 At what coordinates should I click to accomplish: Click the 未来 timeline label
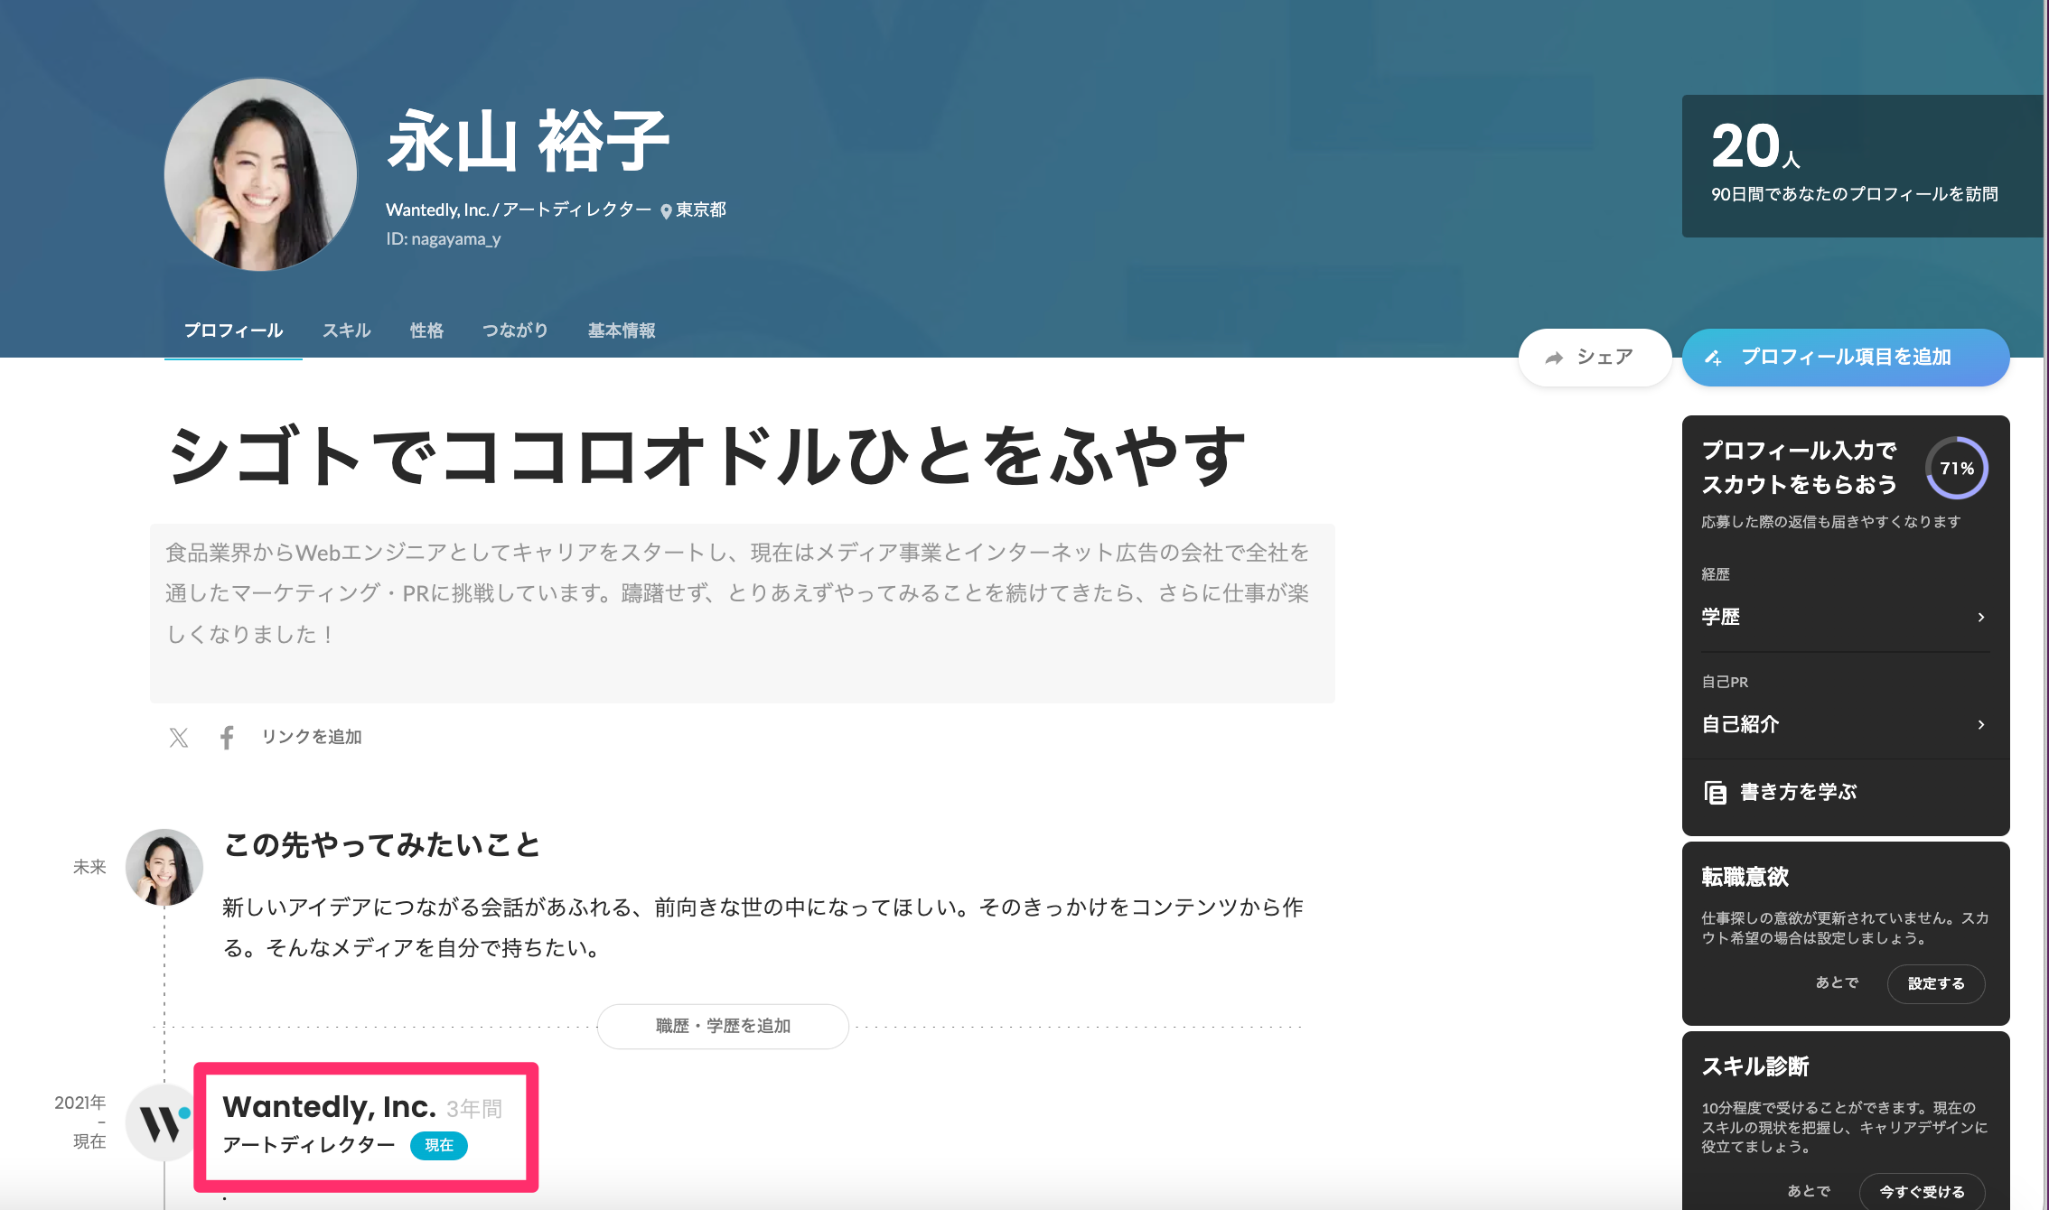pos(89,868)
